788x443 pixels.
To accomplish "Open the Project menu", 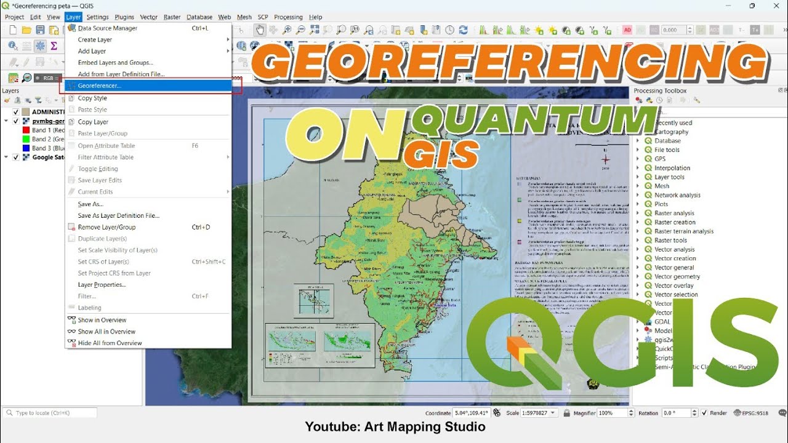I will click(x=14, y=17).
